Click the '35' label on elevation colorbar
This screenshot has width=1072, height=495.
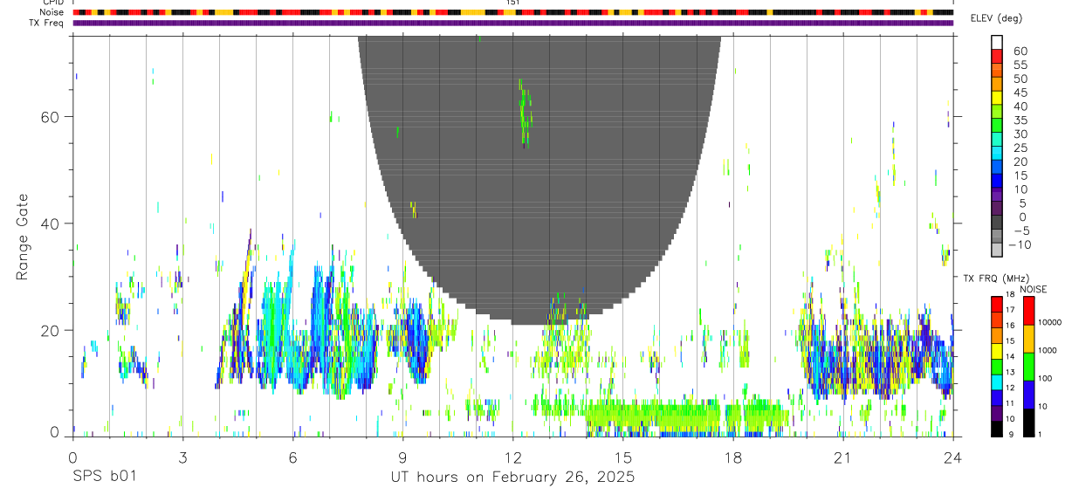coord(1019,120)
